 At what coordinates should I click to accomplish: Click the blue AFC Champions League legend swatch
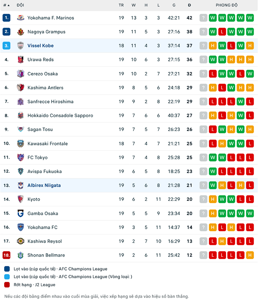tap(7, 269)
